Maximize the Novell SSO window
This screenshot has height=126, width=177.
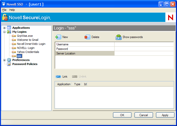click(167, 4)
